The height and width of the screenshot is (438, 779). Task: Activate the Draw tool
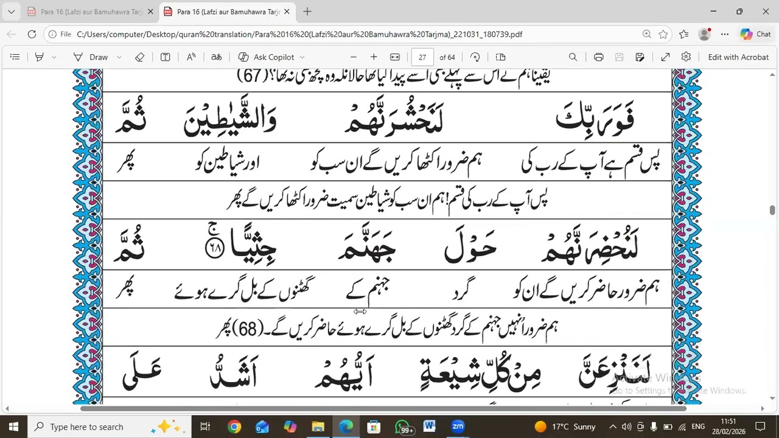coord(90,57)
